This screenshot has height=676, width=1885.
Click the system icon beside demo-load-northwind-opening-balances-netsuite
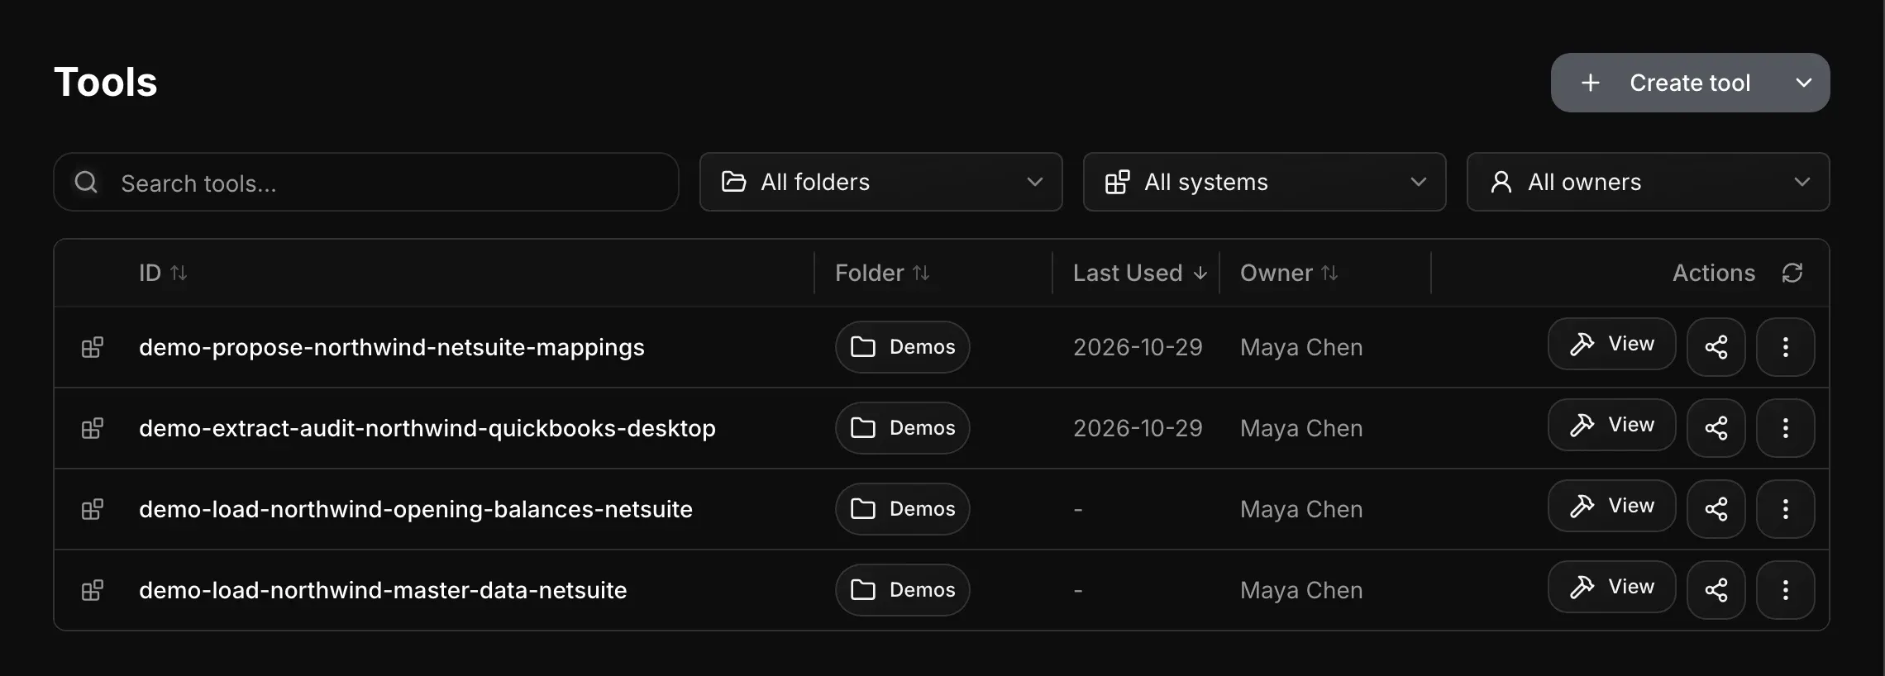pos(93,509)
